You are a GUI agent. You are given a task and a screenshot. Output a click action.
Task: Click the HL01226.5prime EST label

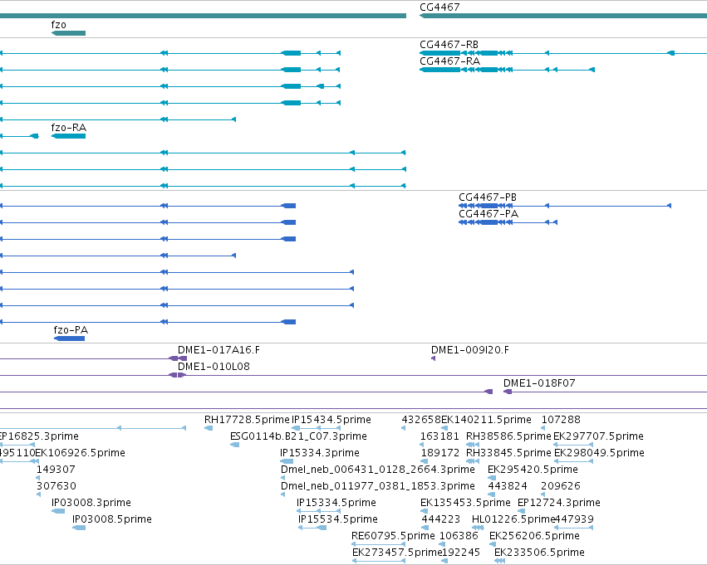[x=513, y=519]
